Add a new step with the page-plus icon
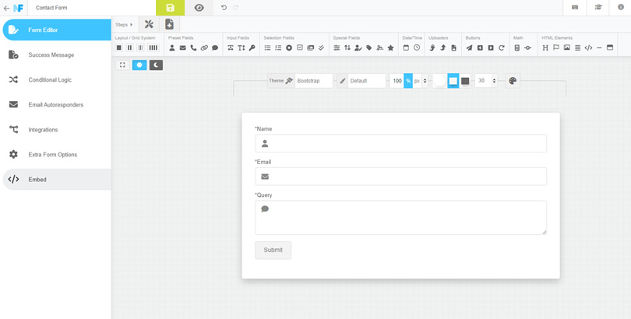Viewport: 631px width, 319px height. 169,24
